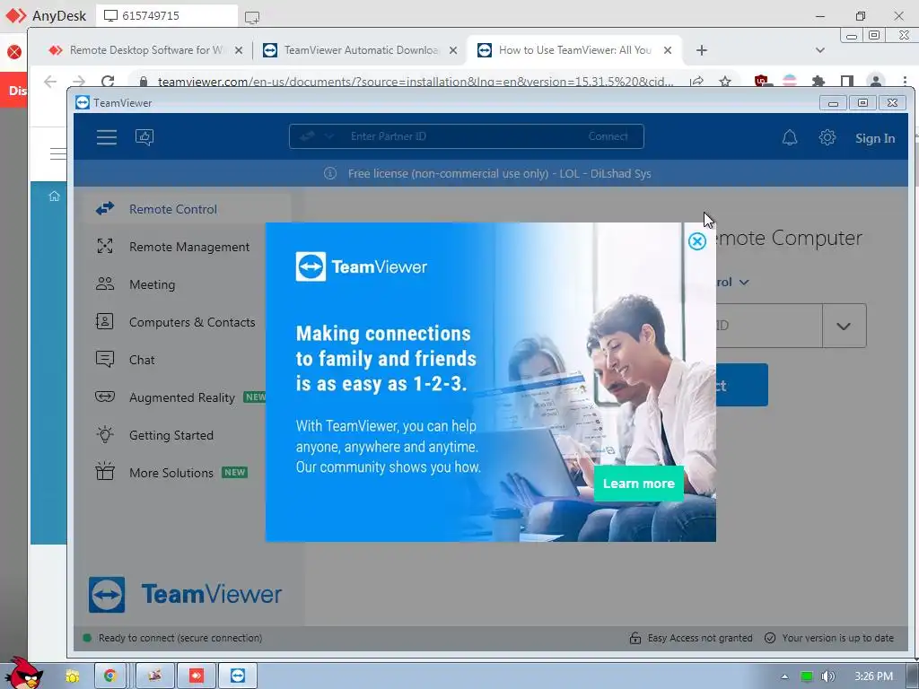
Task: Click the Remote Control arrows icon
Action: (105, 208)
